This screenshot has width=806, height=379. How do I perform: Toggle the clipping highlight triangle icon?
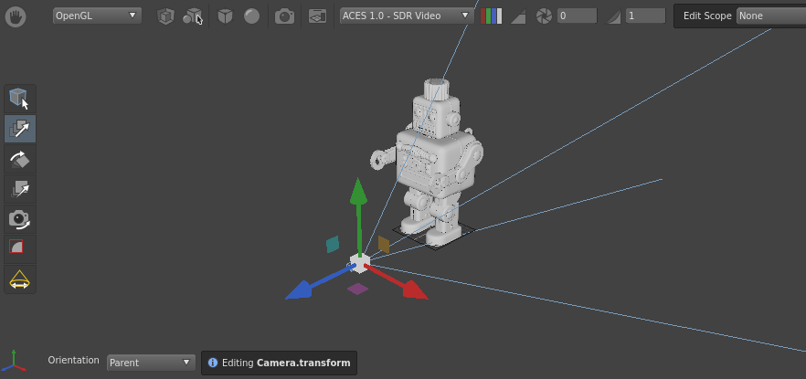point(517,16)
